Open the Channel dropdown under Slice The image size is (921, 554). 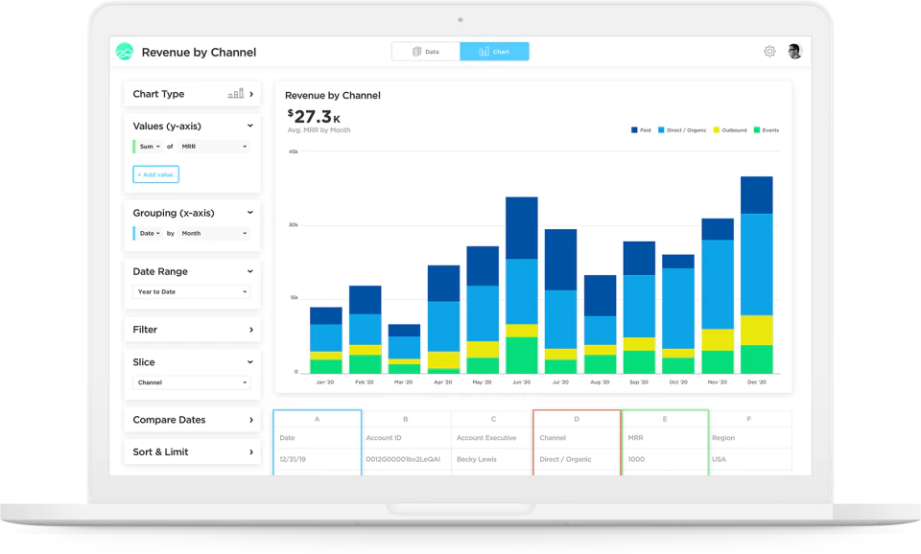(x=191, y=381)
